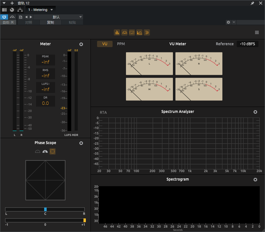The image size is (265, 232).
Task: Open Meter panel settings gear
Action: point(81,44)
